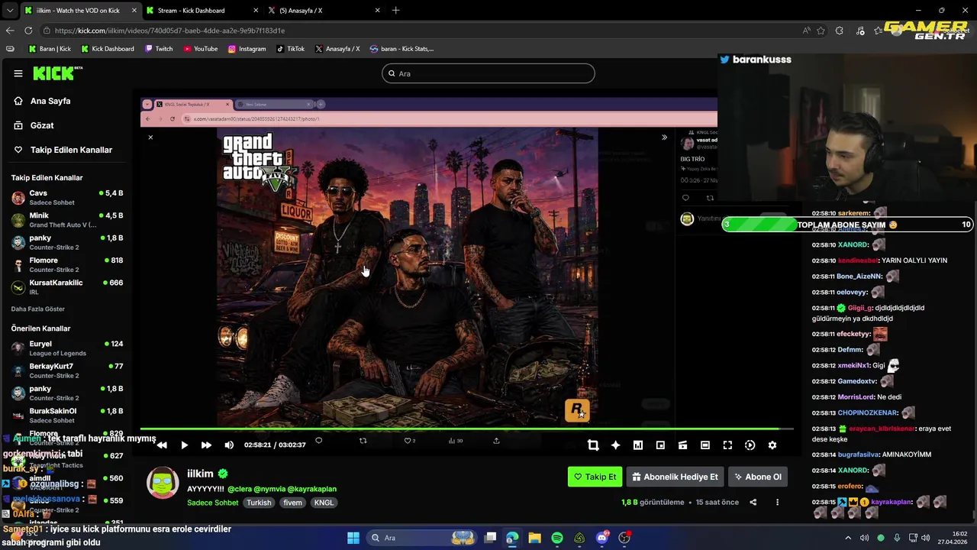Click the sparkle clip icon in player

(615, 445)
